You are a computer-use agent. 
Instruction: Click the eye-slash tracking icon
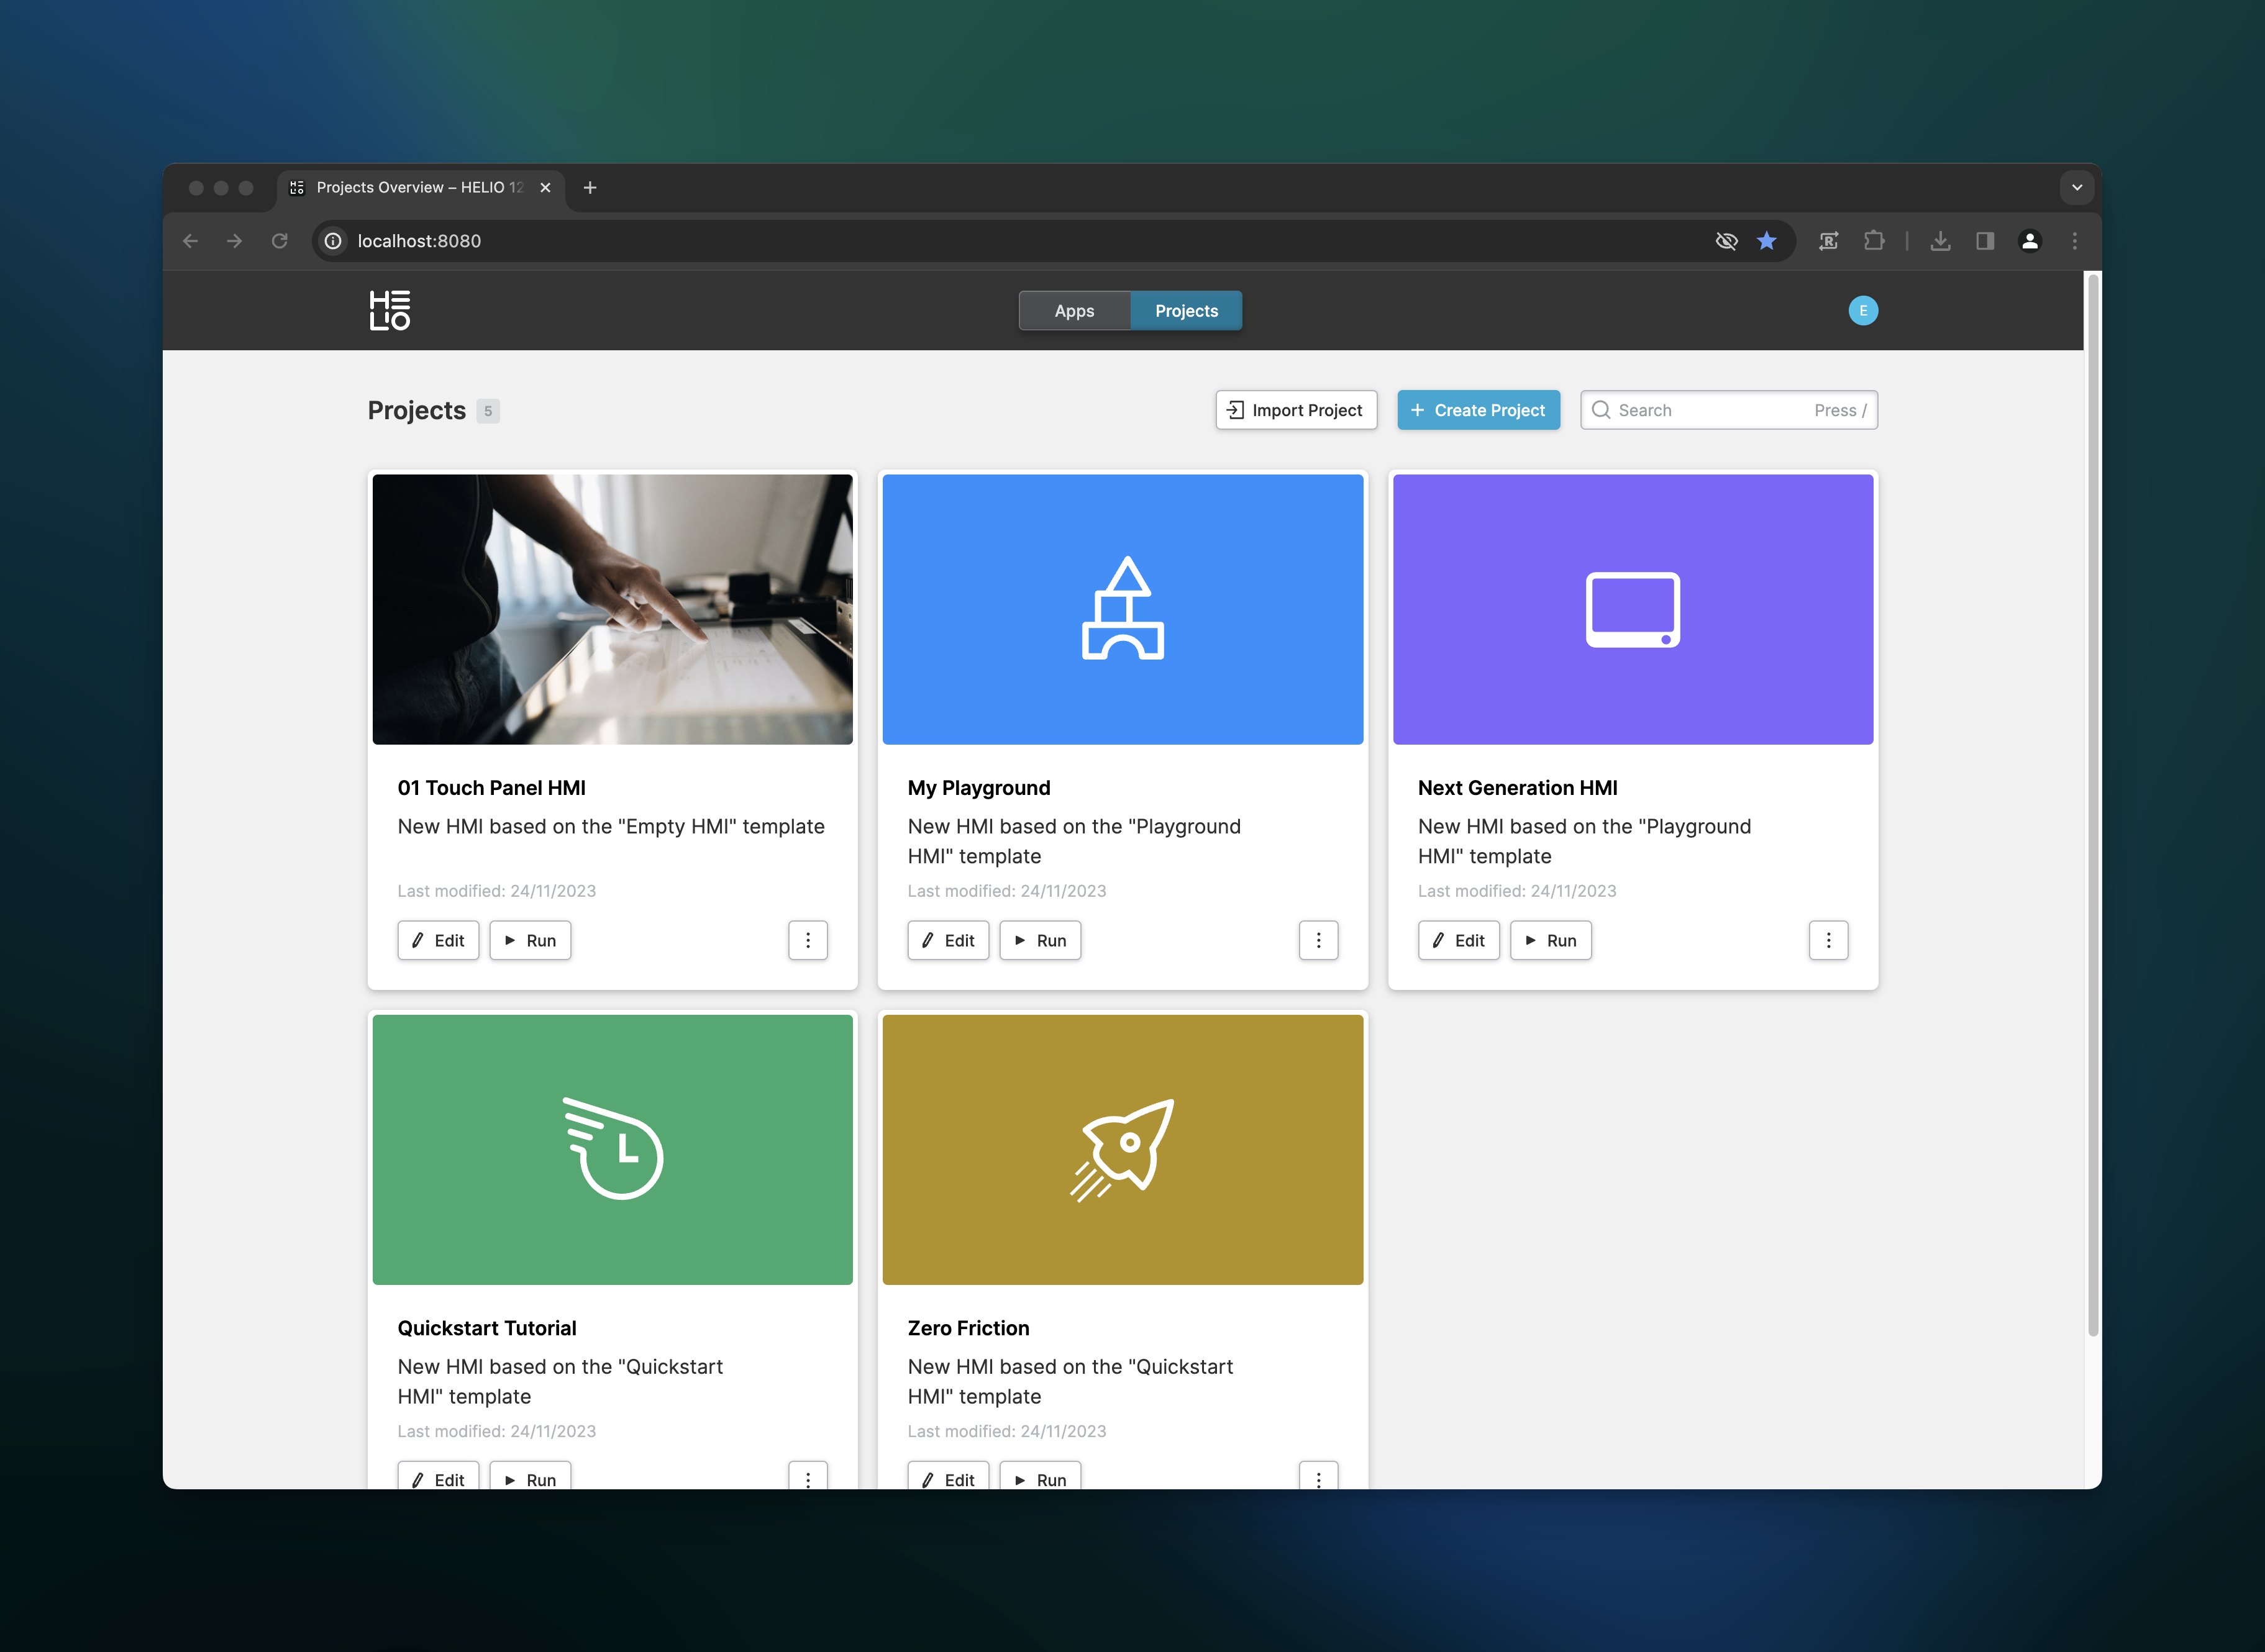tap(1726, 241)
